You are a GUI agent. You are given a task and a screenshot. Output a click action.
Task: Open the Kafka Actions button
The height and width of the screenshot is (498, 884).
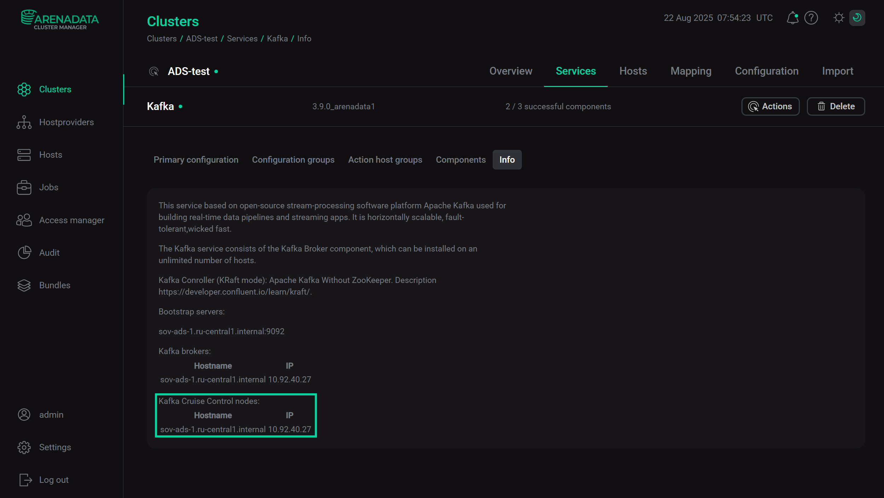pyautogui.click(x=770, y=106)
